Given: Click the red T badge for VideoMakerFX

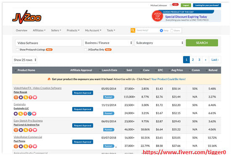Looking at the screenshot, I should tap(30, 97).
